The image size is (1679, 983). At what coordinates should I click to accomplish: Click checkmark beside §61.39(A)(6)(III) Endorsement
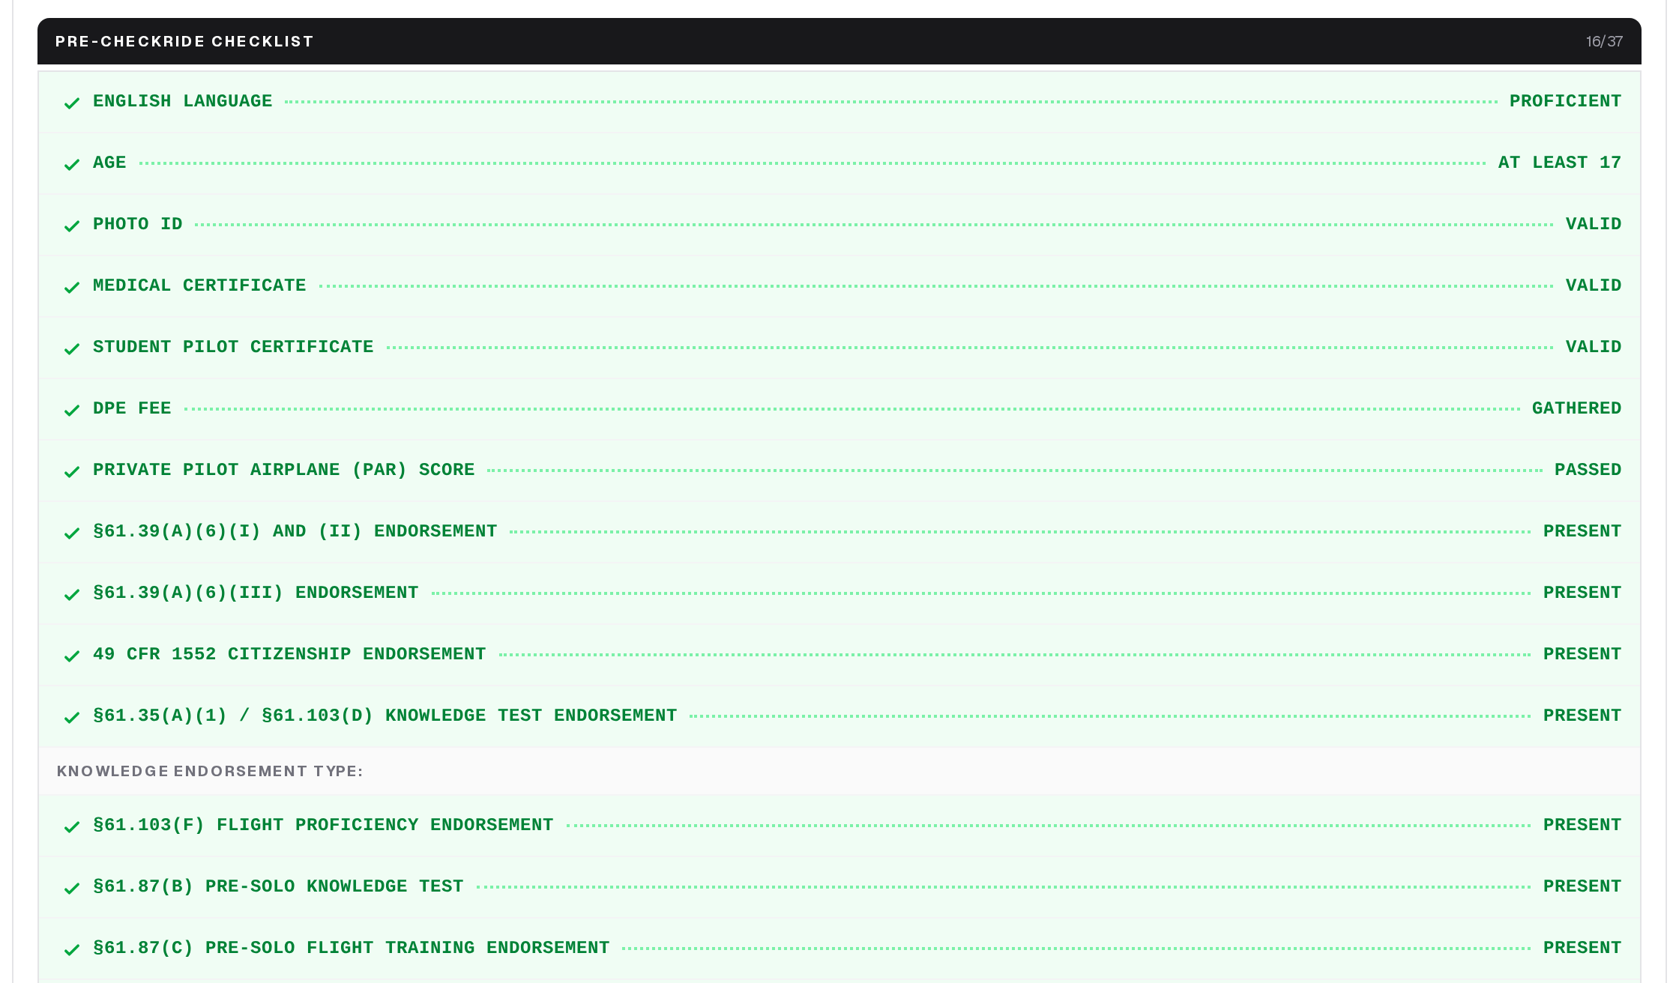(x=72, y=594)
